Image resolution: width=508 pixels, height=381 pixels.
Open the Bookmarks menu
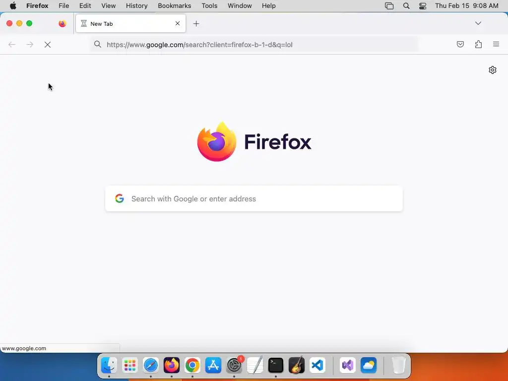175,6
